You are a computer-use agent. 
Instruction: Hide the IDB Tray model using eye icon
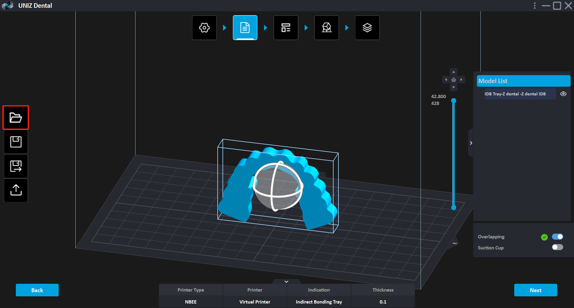coord(563,94)
